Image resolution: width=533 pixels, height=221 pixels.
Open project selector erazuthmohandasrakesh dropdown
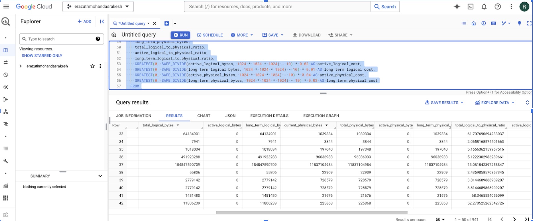pyautogui.click(x=98, y=7)
